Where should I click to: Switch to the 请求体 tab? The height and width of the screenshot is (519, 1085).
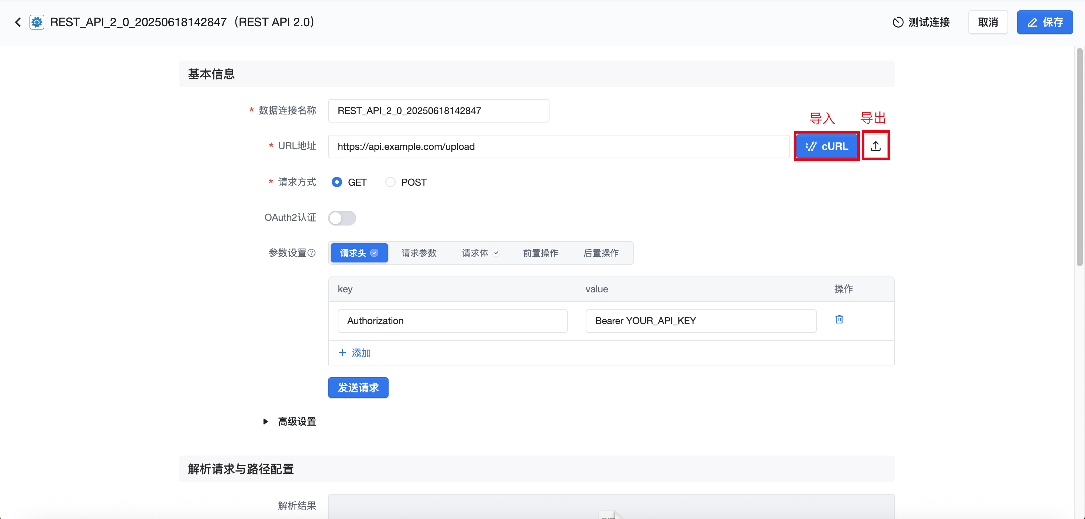480,253
